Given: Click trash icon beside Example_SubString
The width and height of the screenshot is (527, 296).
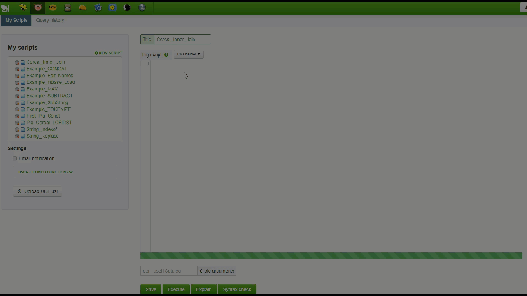Looking at the screenshot, I should [x=17, y=103].
